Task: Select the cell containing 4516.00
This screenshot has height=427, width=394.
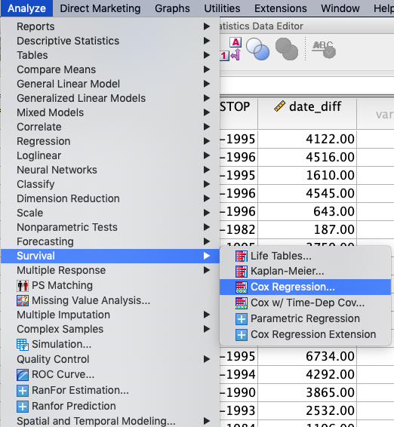Action: click(307, 157)
